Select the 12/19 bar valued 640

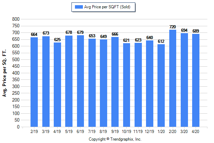tap(150, 84)
